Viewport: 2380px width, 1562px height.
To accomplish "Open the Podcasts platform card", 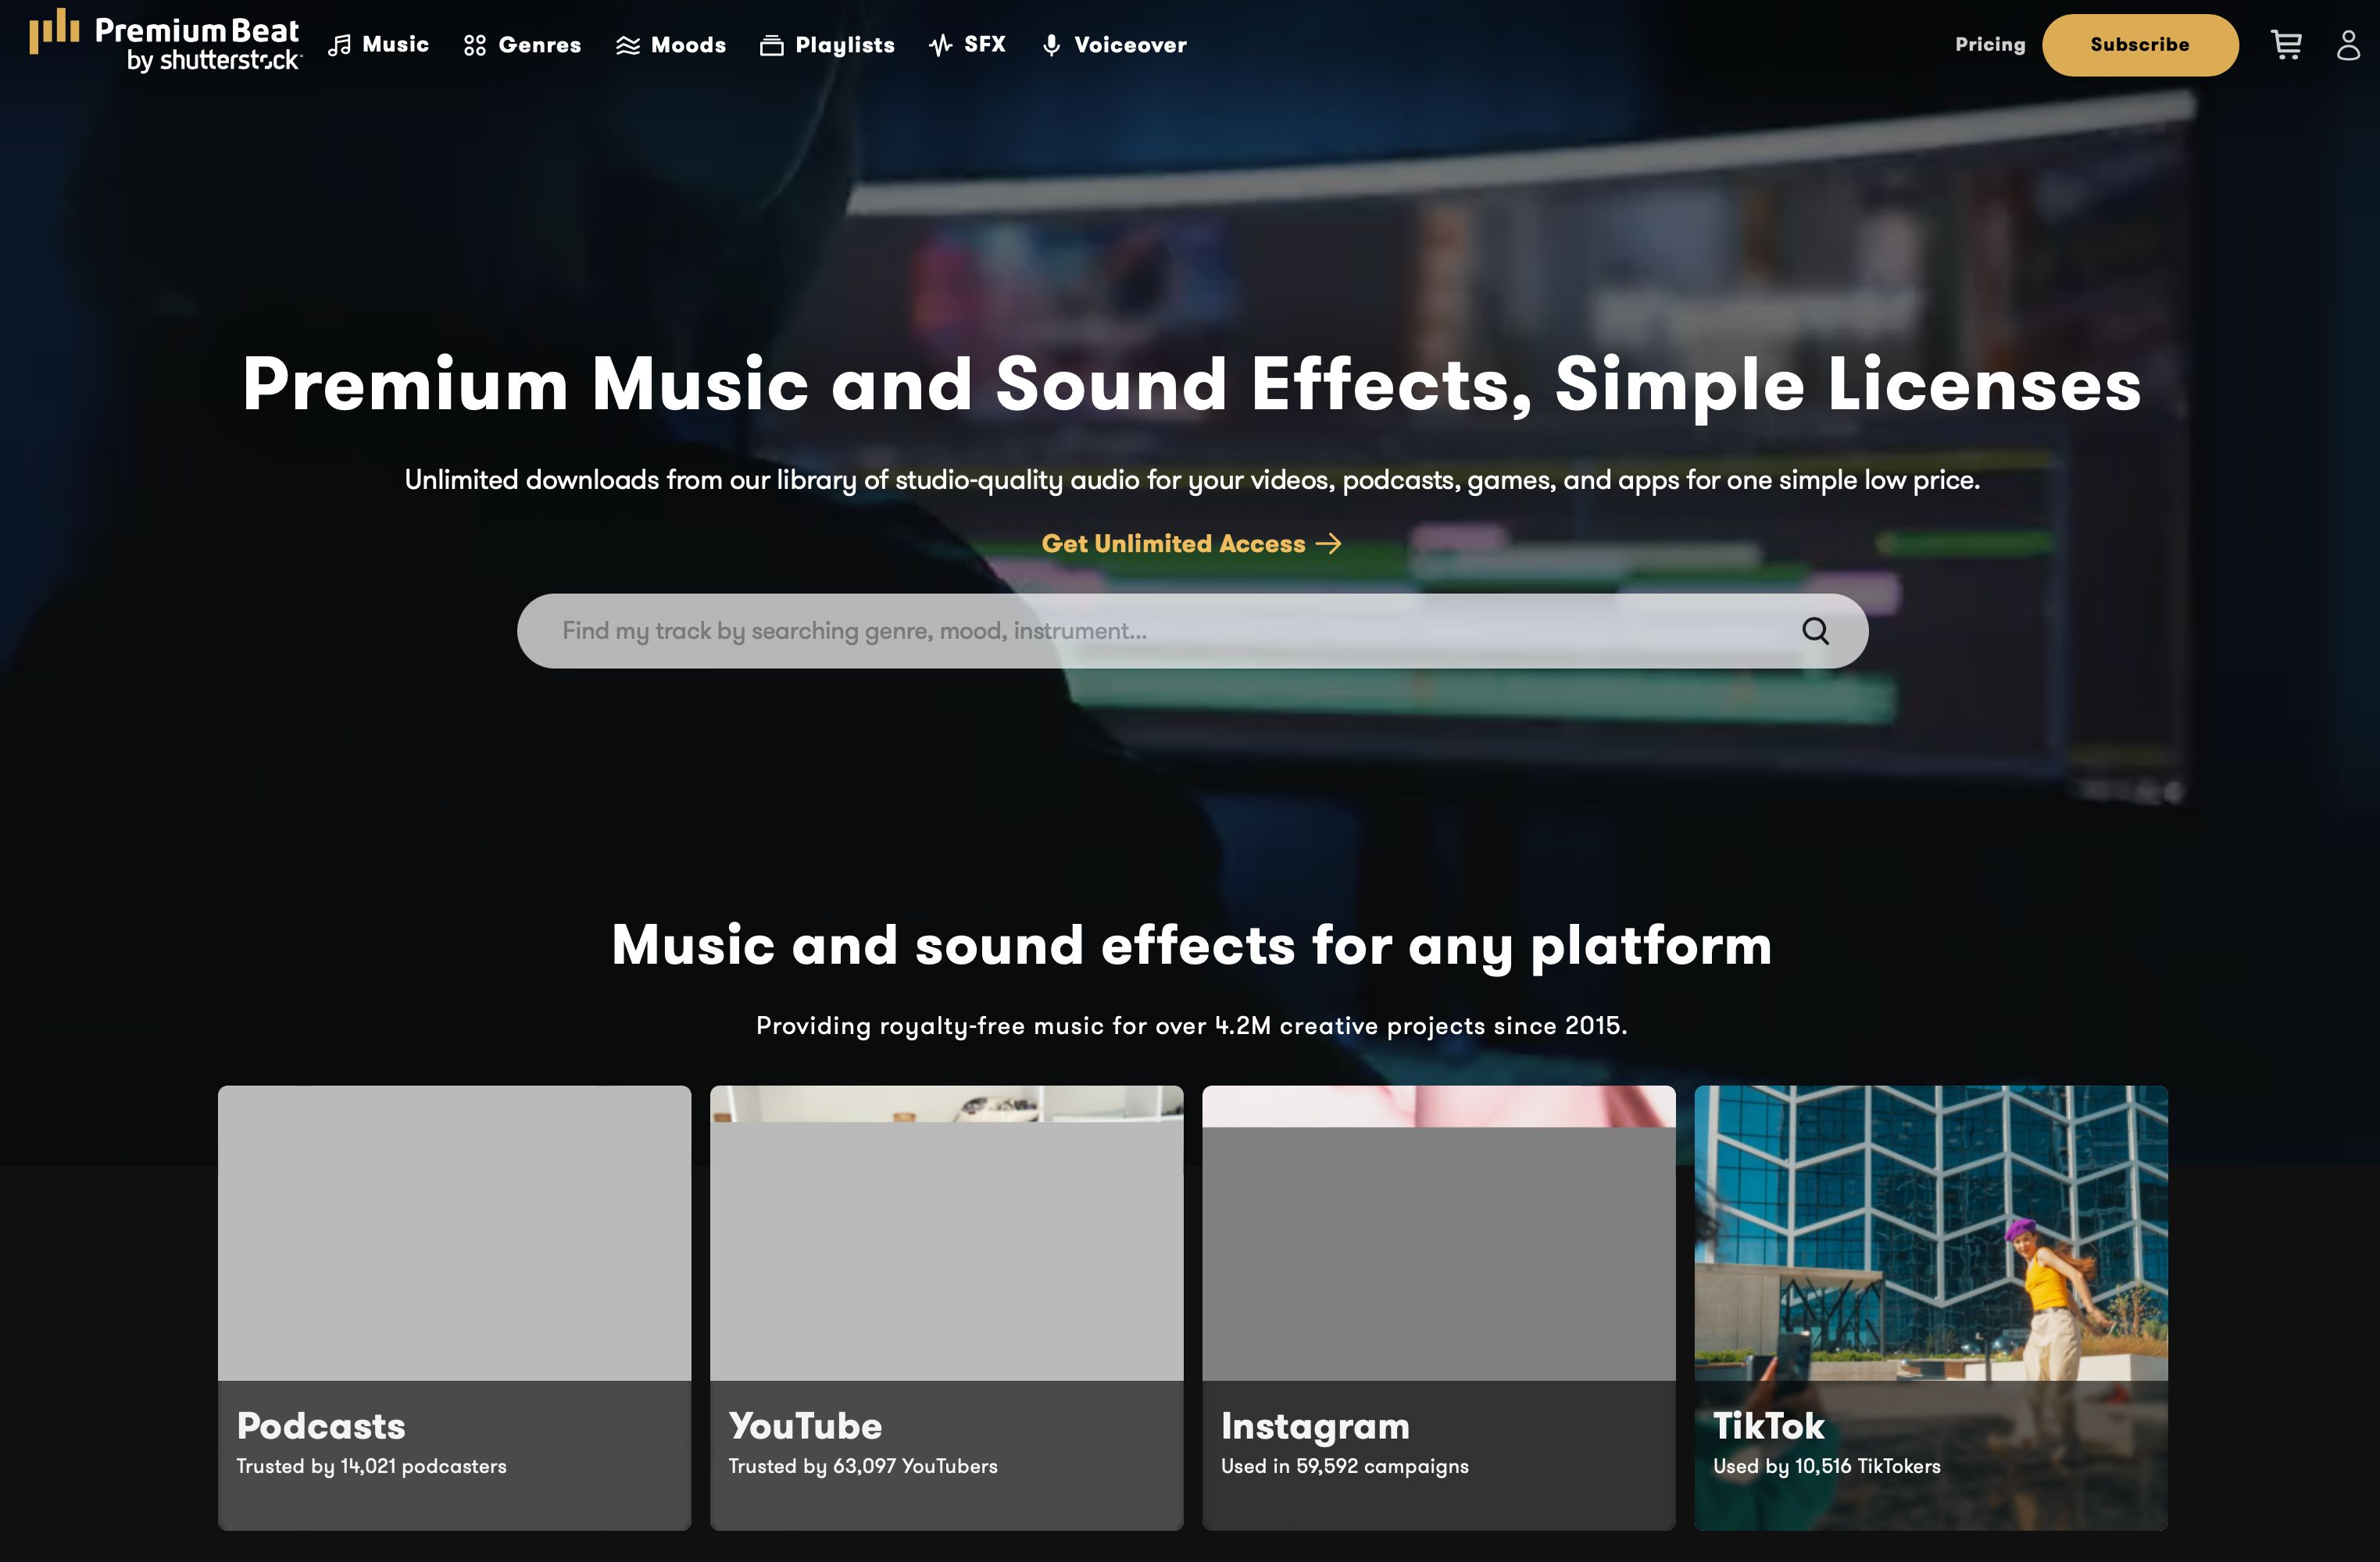I will coord(454,1306).
